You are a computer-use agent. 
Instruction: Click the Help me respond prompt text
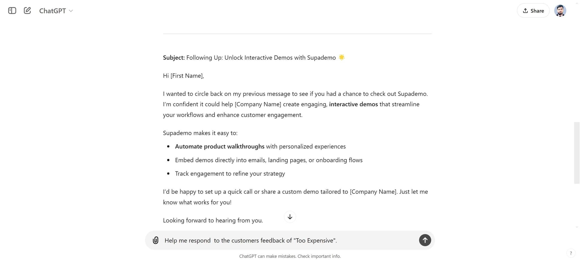click(188, 240)
